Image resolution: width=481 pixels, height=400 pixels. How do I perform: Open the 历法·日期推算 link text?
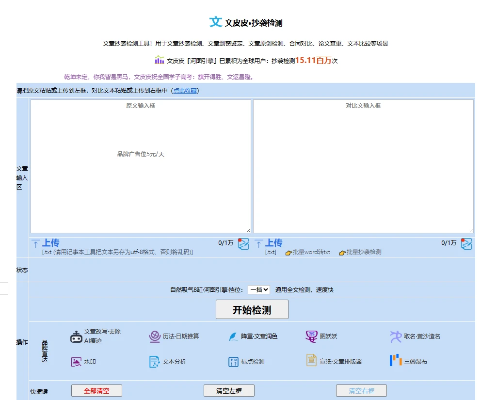point(181,336)
